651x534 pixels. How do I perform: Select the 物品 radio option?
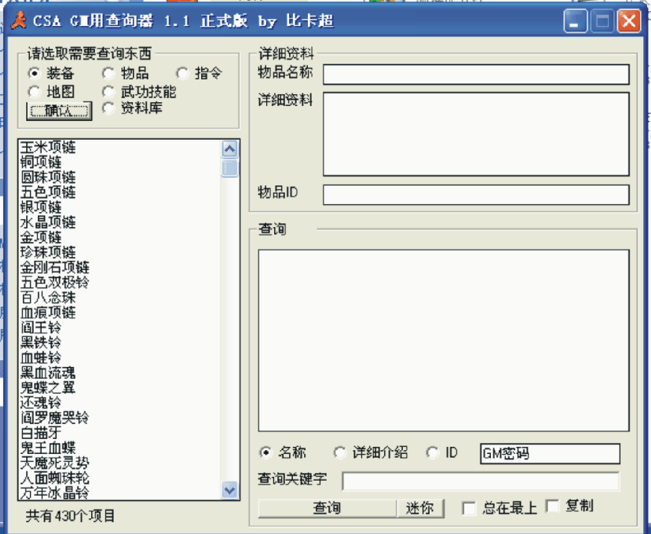click(x=108, y=73)
